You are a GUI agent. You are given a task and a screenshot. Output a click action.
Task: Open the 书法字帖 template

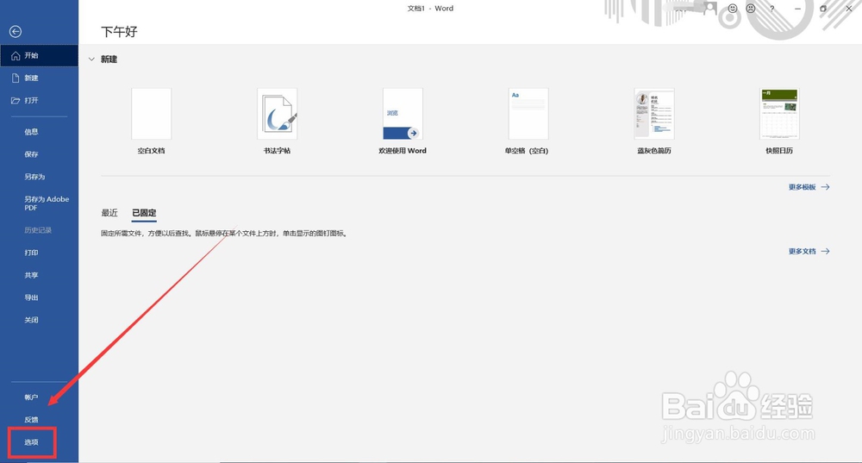point(277,121)
